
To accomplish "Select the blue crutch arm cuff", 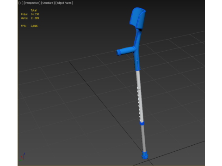I will pos(137,18).
